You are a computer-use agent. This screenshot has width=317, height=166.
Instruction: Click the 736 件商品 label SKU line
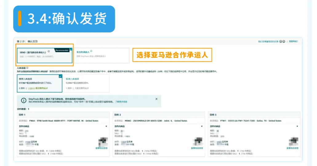231,151
